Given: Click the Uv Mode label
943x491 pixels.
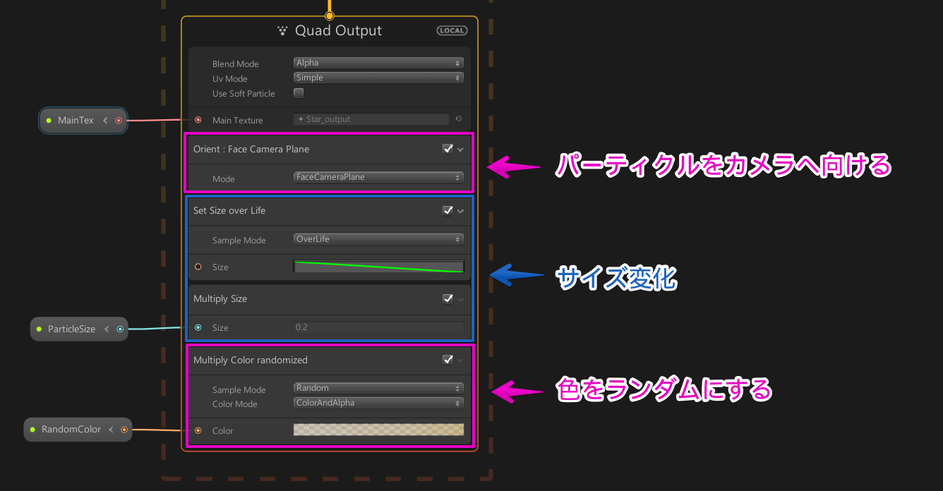Looking at the screenshot, I should tap(230, 79).
